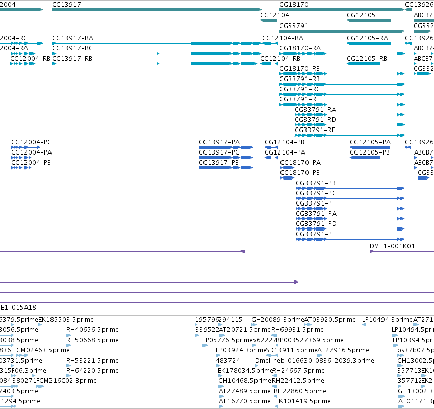Click protein label CG12104-PB
The height and width of the screenshot is (409, 434).
click(x=285, y=142)
